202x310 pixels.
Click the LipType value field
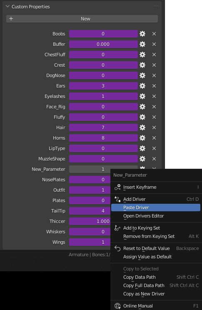click(x=103, y=148)
